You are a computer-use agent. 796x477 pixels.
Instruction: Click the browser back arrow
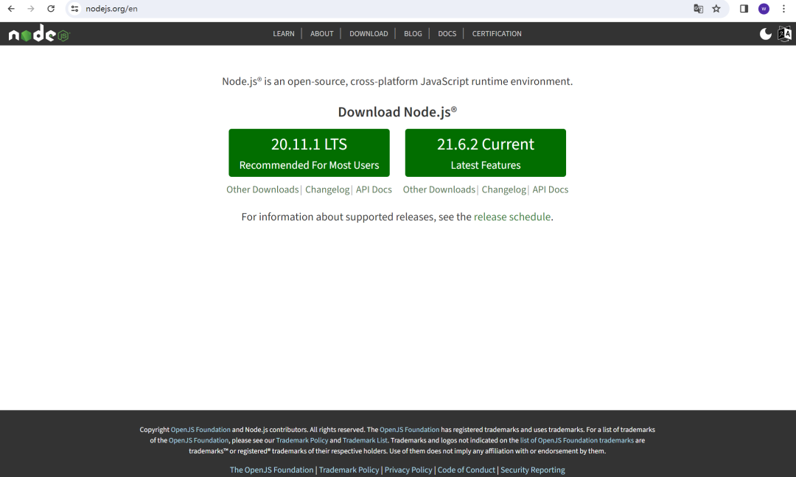11,9
